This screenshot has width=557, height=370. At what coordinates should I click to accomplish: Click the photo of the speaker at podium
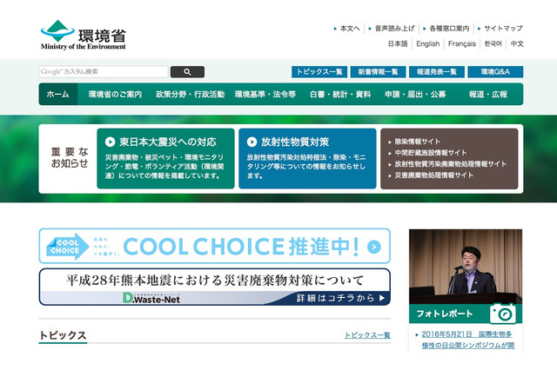(x=466, y=267)
